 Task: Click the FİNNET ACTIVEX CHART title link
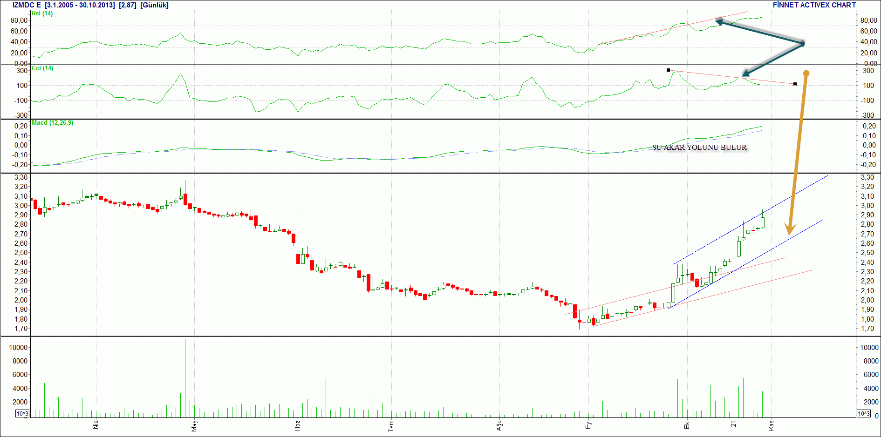(814, 5)
